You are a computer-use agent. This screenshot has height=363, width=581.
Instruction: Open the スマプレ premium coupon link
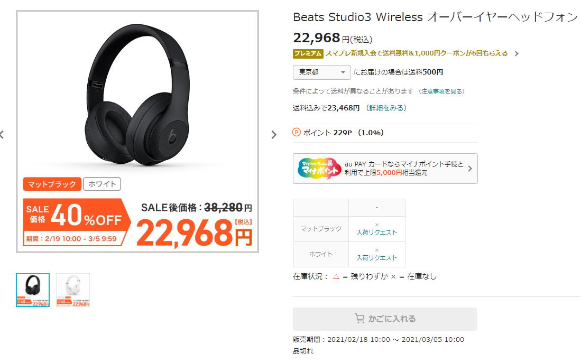tap(417, 53)
